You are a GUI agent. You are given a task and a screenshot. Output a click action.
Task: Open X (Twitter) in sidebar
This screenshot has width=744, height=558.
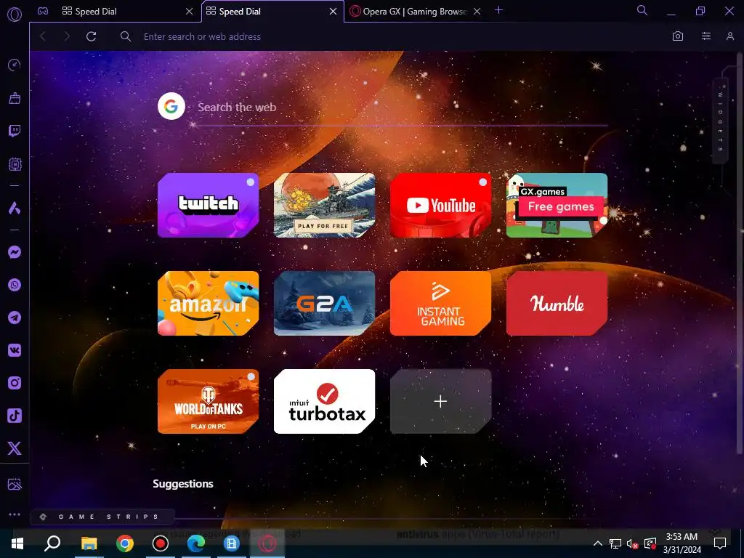coord(15,448)
